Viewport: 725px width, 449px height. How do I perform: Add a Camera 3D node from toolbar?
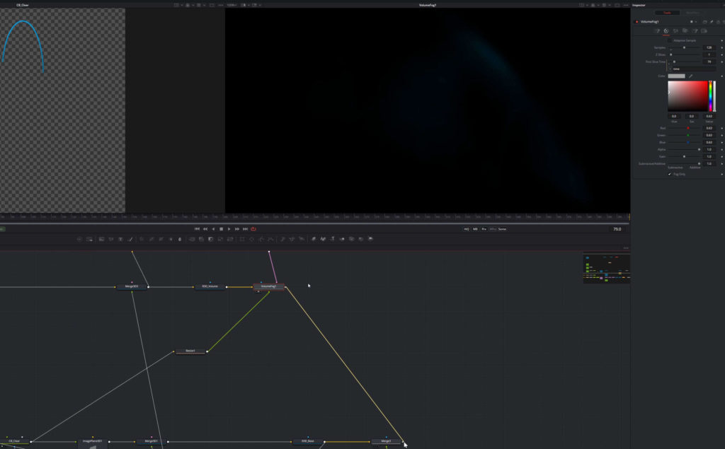[352, 239]
